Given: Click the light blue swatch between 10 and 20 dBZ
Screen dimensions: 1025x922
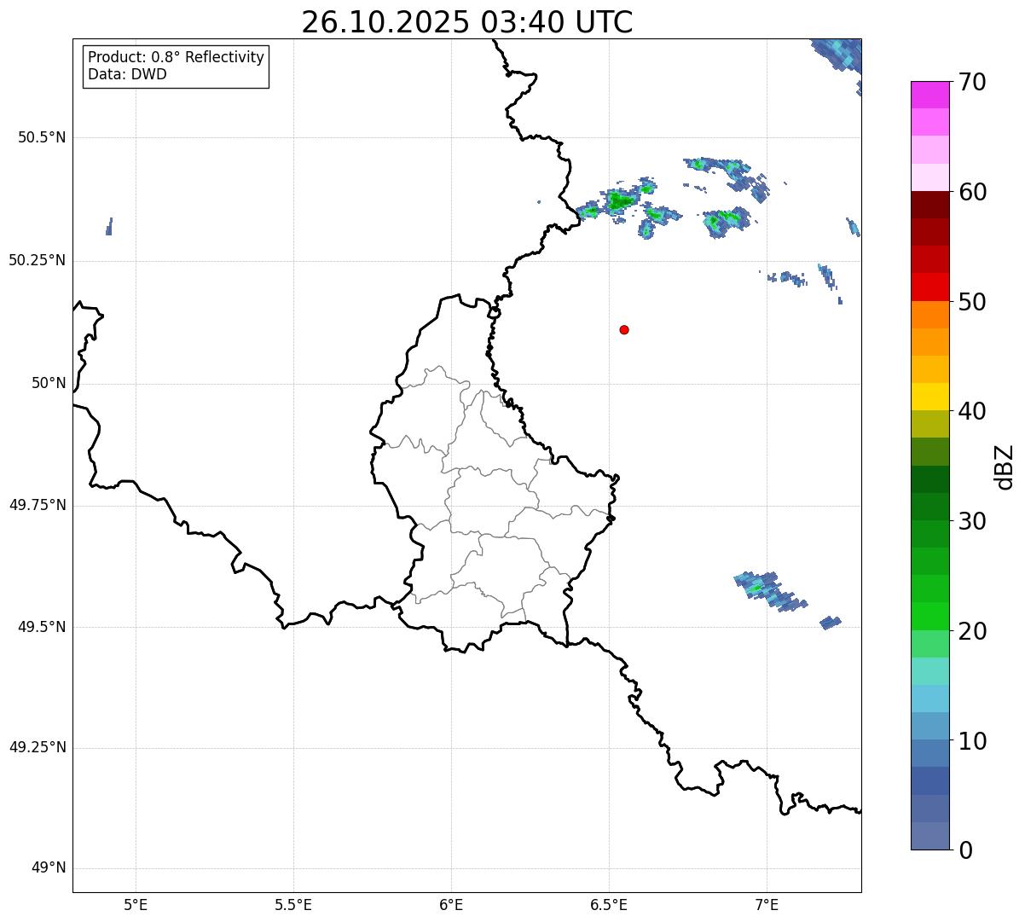Looking at the screenshot, I should tap(929, 699).
